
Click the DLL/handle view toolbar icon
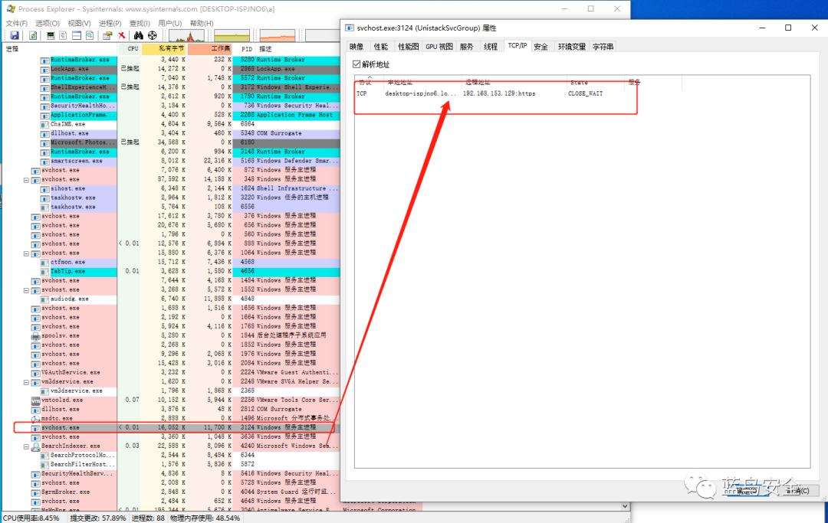[x=90, y=35]
